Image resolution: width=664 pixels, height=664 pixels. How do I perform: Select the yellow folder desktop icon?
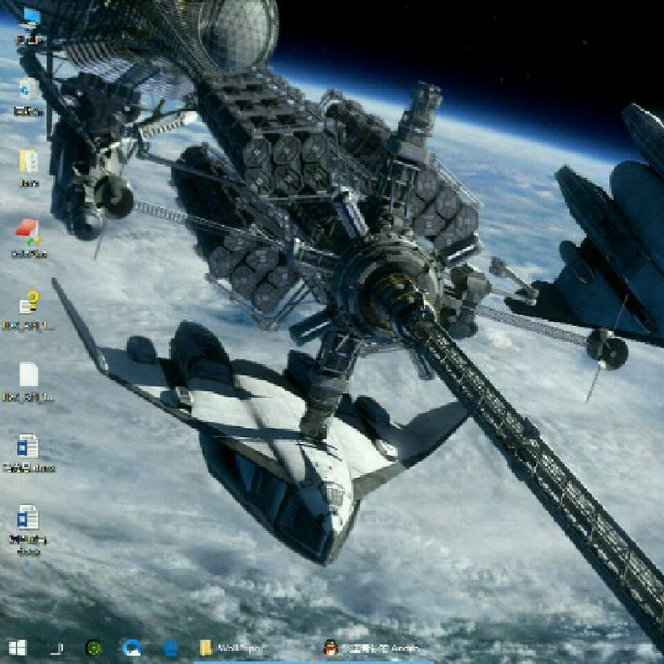29,169
